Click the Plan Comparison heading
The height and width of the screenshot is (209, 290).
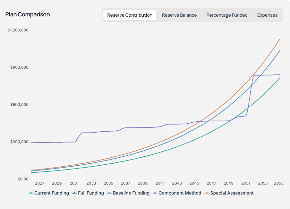tap(28, 14)
